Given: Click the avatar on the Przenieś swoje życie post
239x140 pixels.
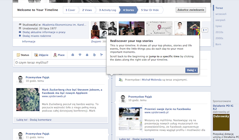Looking at the screenshot, I should pyautogui.click(x=123, y=99).
